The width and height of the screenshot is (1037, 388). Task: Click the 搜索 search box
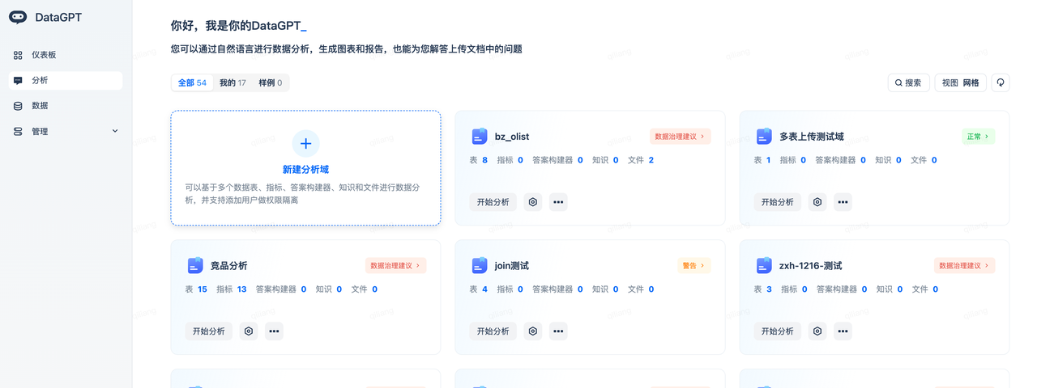point(908,82)
